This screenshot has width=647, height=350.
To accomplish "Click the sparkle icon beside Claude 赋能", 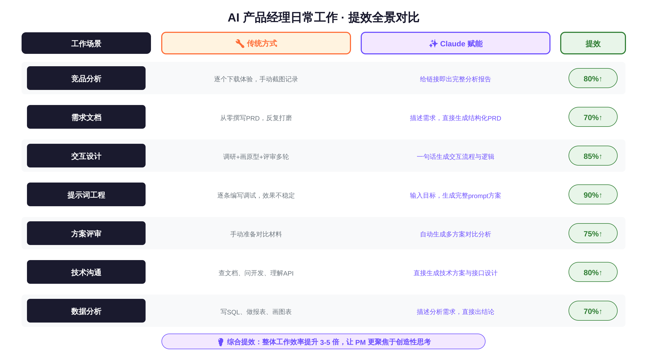I will coord(433,43).
